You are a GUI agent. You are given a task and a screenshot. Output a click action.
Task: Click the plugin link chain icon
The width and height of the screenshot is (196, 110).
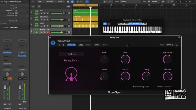[x=177, y=45]
